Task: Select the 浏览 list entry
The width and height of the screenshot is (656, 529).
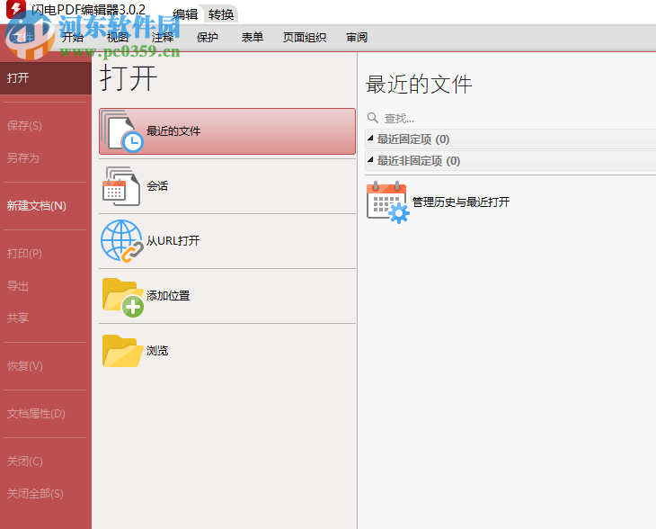Action: [x=227, y=351]
